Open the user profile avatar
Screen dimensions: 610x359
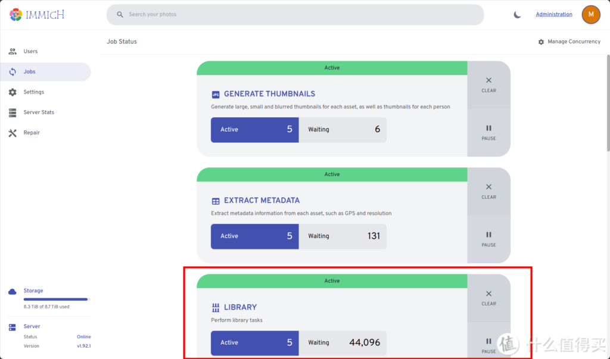(x=590, y=14)
